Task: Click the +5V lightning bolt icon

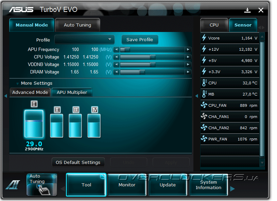Action: coord(204,60)
